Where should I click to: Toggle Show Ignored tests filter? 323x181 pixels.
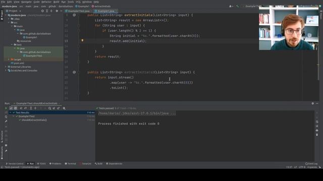pyautogui.click(x=16, y=108)
